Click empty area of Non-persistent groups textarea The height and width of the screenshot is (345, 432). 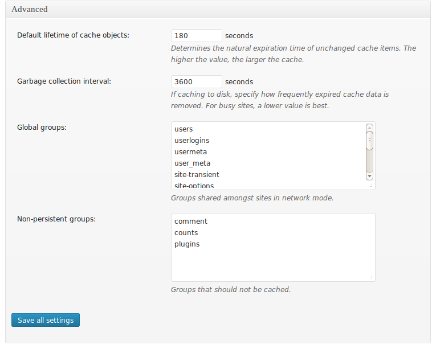click(x=274, y=262)
